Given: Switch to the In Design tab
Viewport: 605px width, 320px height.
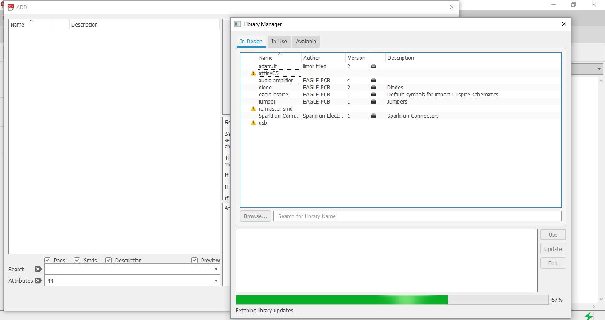Looking at the screenshot, I should click(251, 42).
